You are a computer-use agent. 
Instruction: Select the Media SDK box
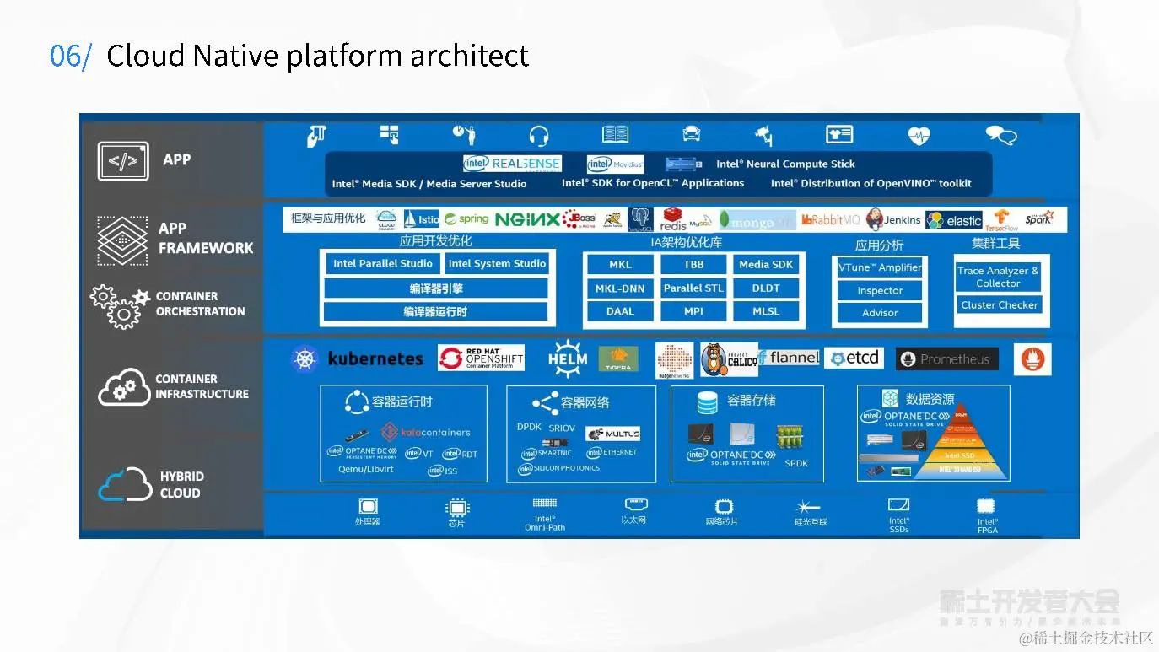click(766, 265)
